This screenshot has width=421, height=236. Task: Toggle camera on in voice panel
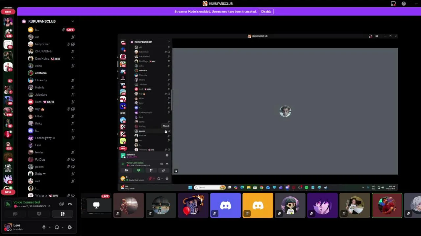pyautogui.click(x=15, y=214)
